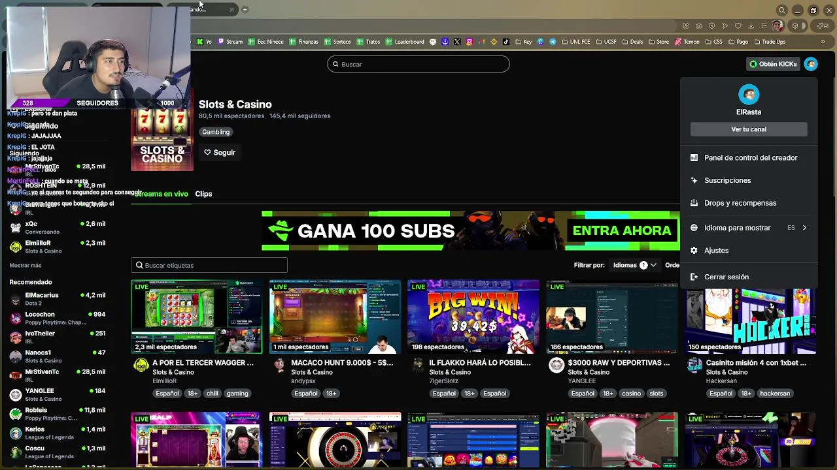Open the 'Finanzas' sheet bookmark
Screen dimensions: 837x470
[303, 42]
